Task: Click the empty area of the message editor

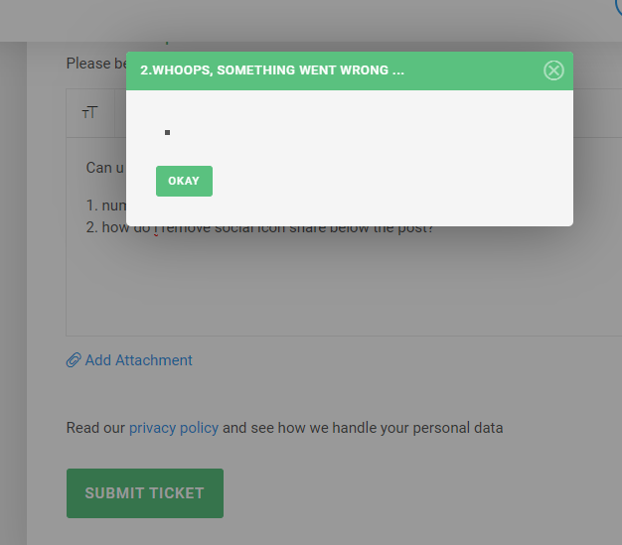Action: tap(341, 285)
